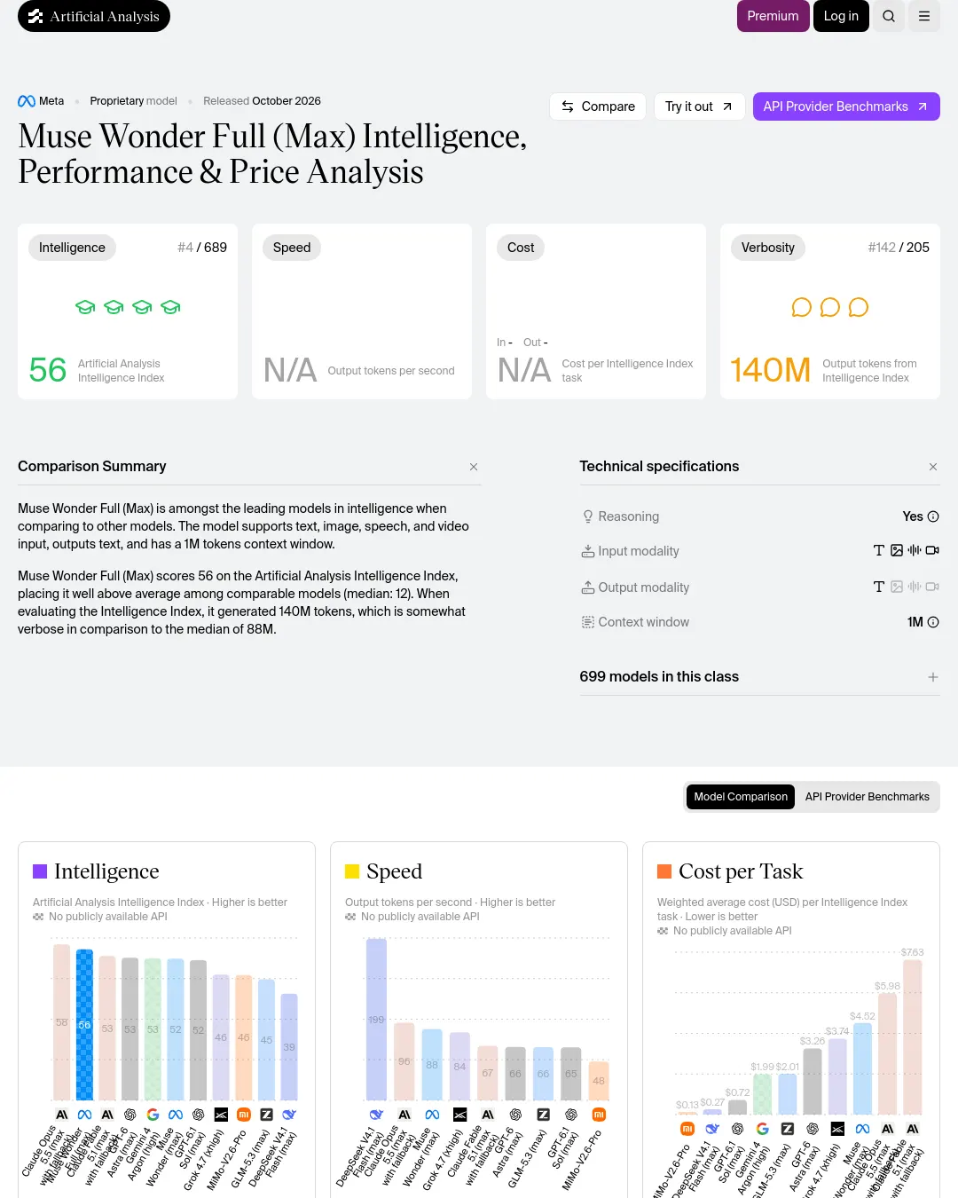Click the Output modality upload icon
958x1198 pixels.
(587, 587)
